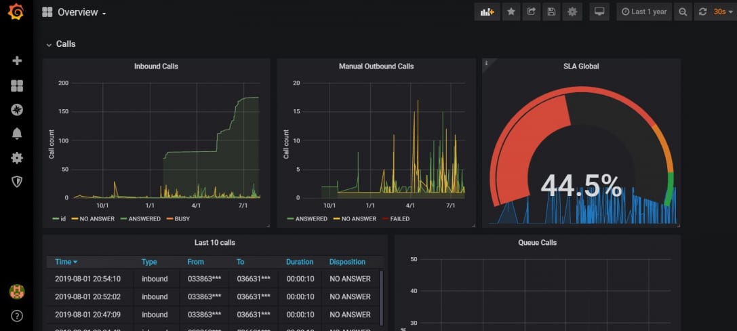Open the Configuration gear in sidebar
Screen dimensions: 737x331
17,158
